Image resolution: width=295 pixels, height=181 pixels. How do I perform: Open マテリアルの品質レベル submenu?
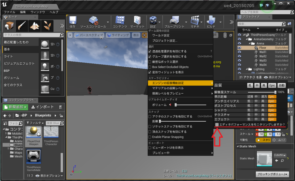[181, 88]
